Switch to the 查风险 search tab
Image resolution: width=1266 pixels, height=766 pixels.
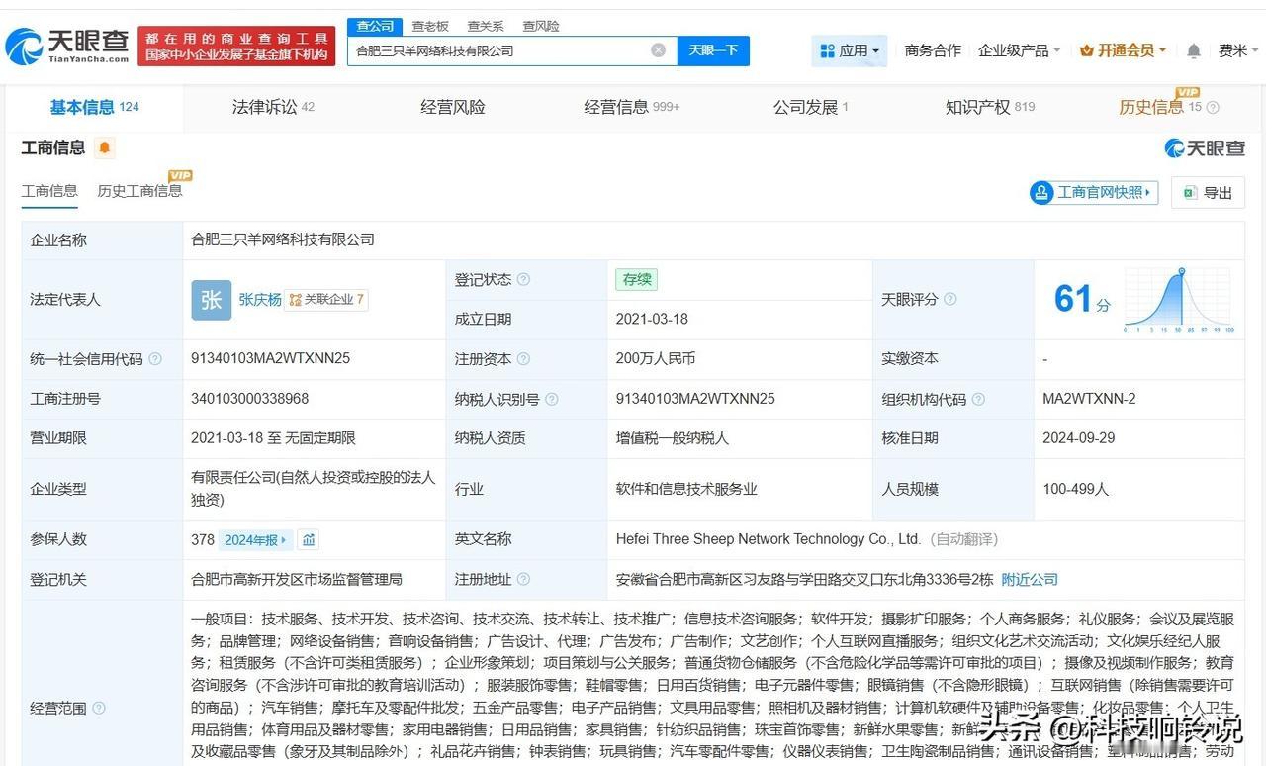click(541, 26)
